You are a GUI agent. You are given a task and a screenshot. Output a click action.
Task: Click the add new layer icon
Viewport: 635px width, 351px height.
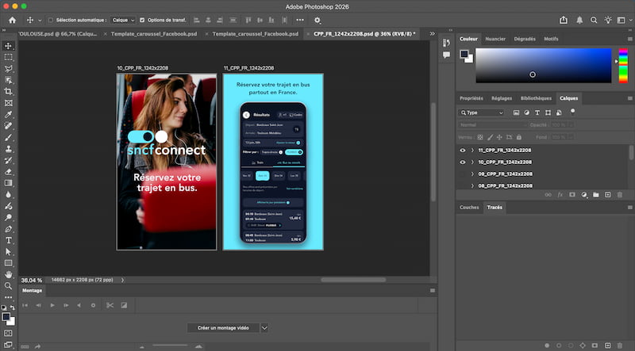(x=608, y=194)
